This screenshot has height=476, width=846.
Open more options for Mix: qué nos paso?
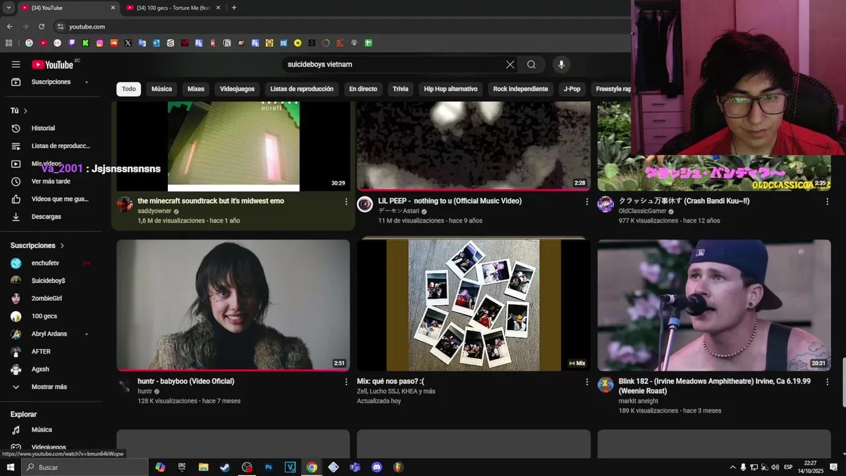click(x=586, y=381)
